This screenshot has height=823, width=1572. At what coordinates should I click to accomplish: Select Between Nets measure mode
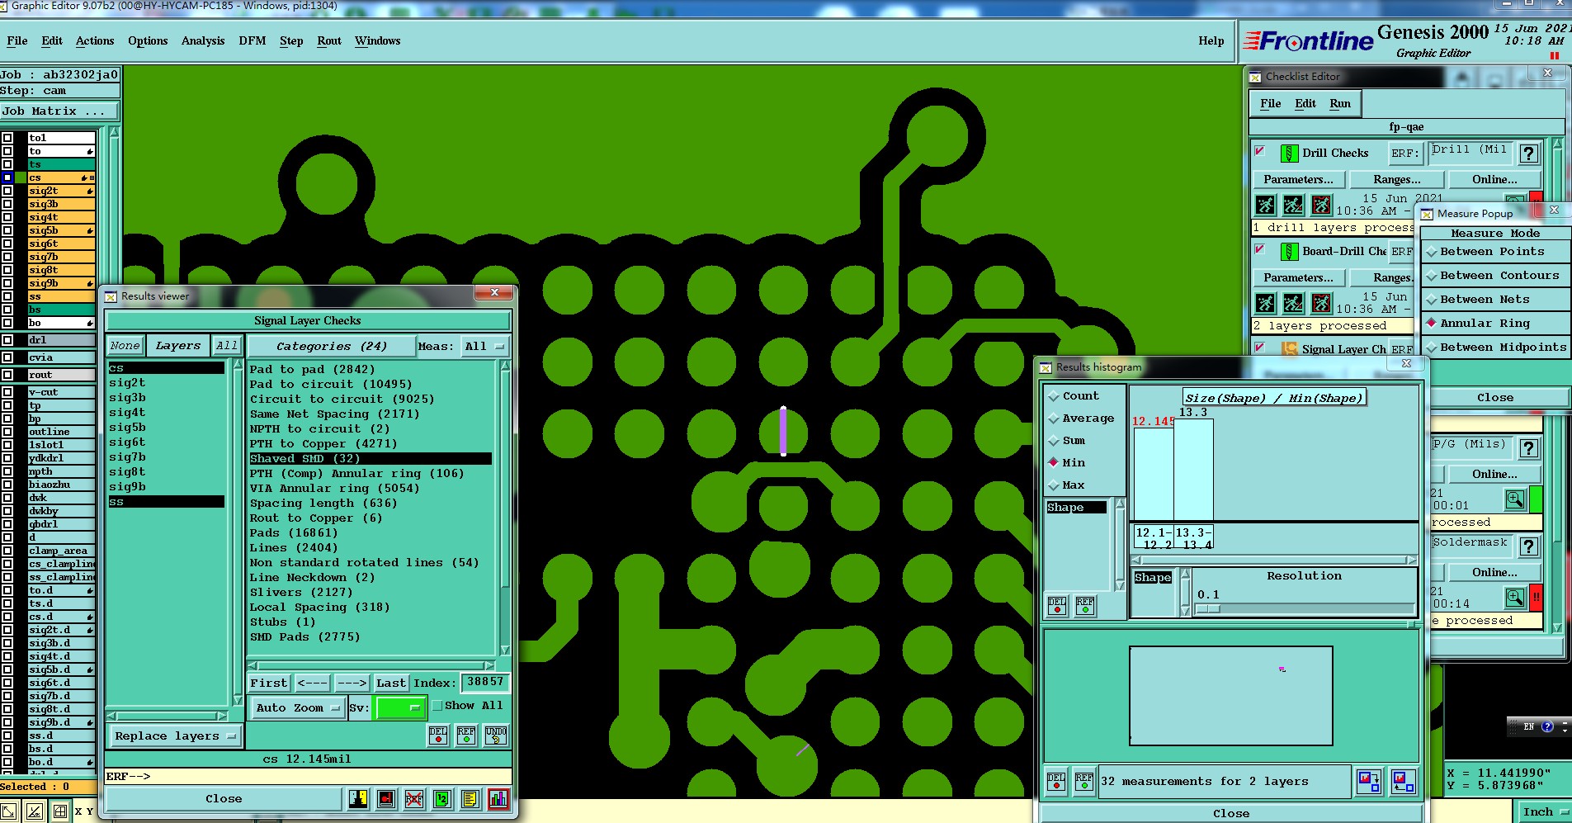[x=1494, y=300]
